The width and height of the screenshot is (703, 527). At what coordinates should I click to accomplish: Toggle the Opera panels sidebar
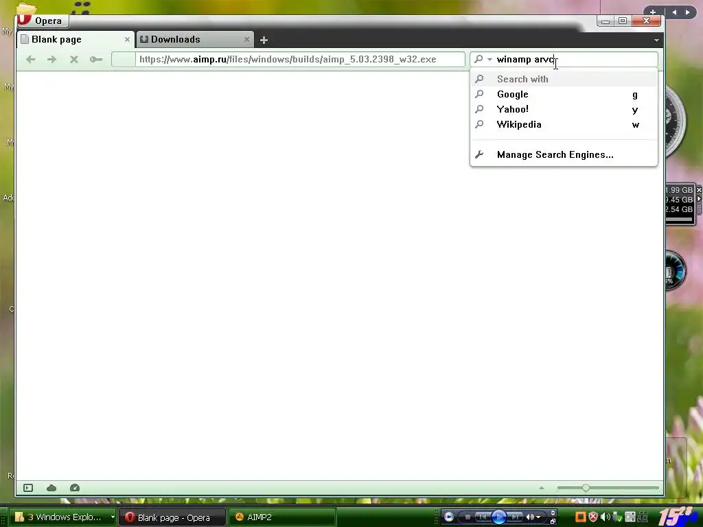tap(28, 488)
